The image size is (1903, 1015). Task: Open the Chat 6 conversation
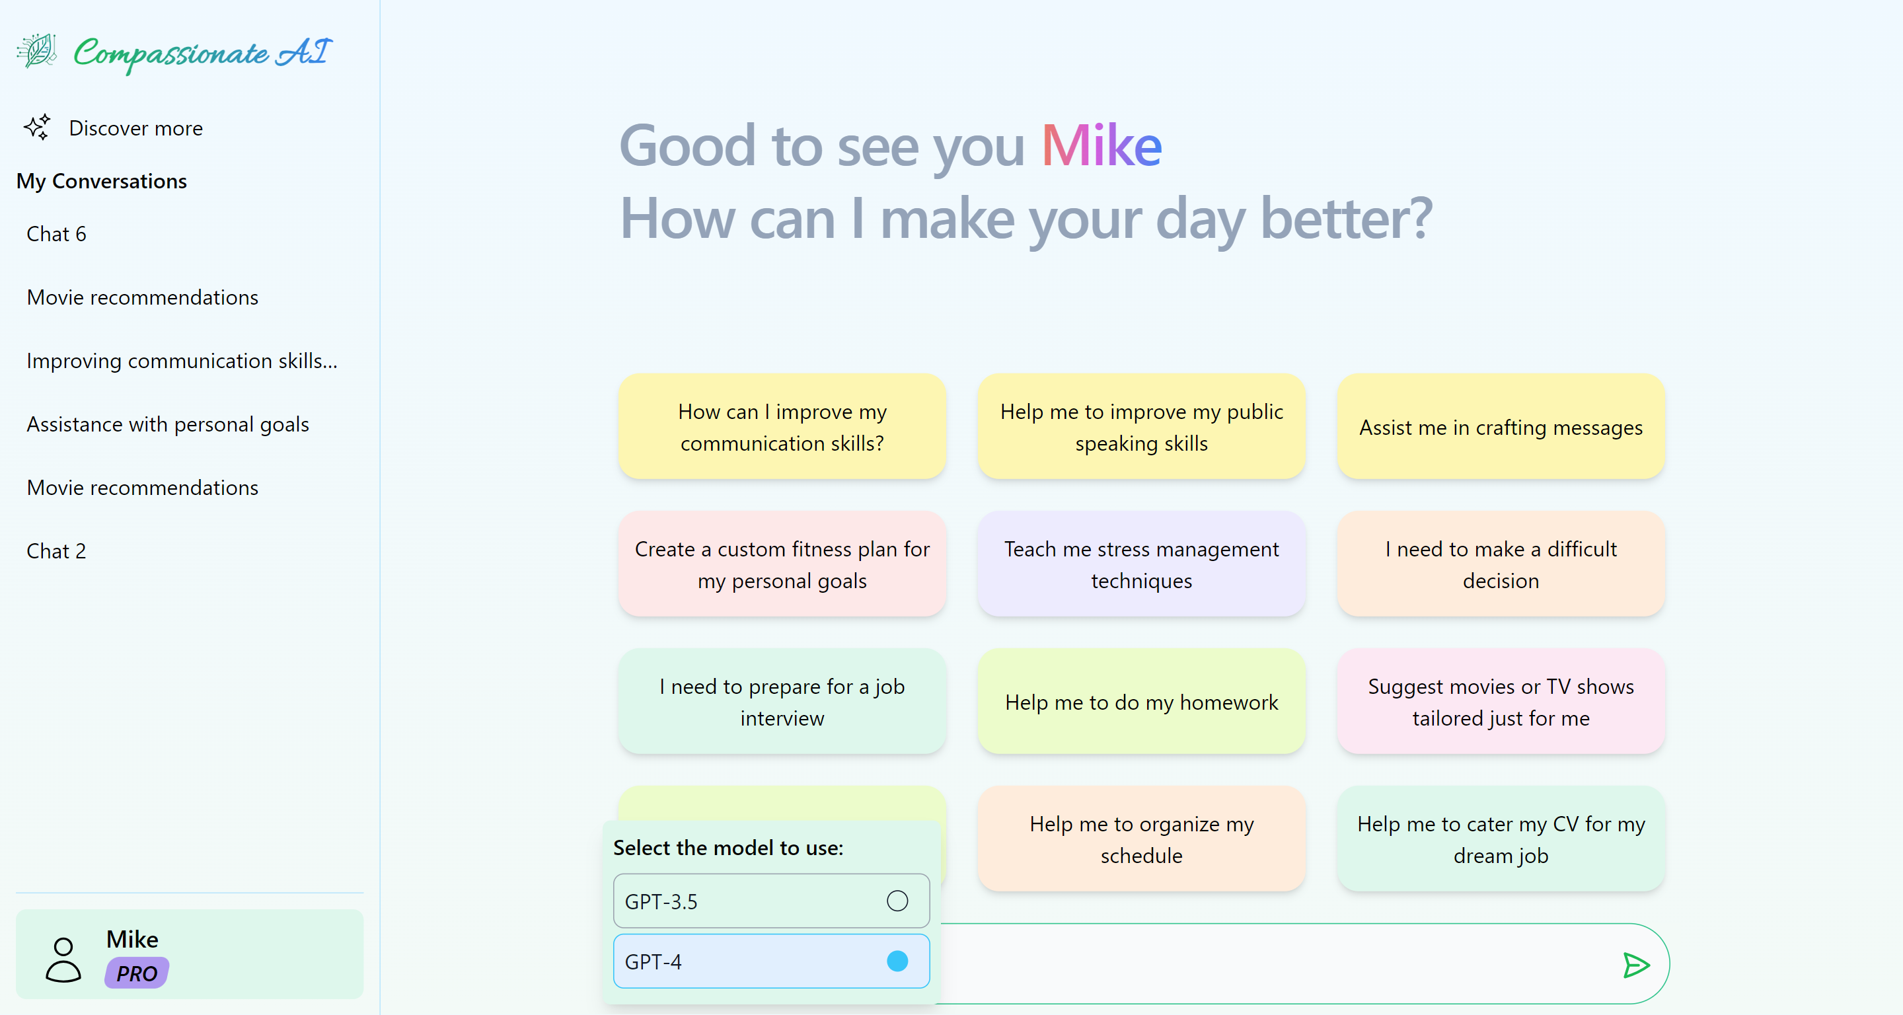click(x=57, y=233)
